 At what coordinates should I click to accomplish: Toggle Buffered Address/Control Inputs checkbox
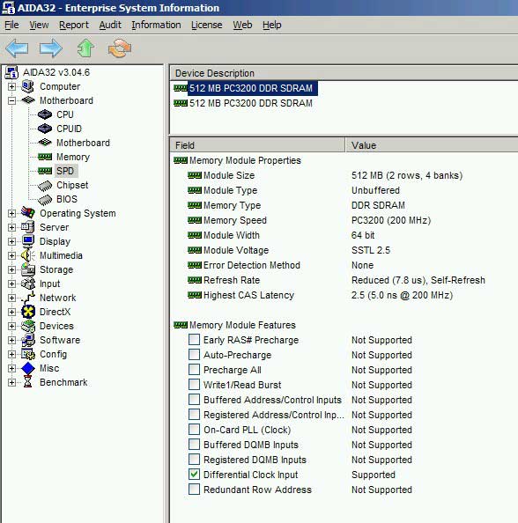(x=194, y=400)
